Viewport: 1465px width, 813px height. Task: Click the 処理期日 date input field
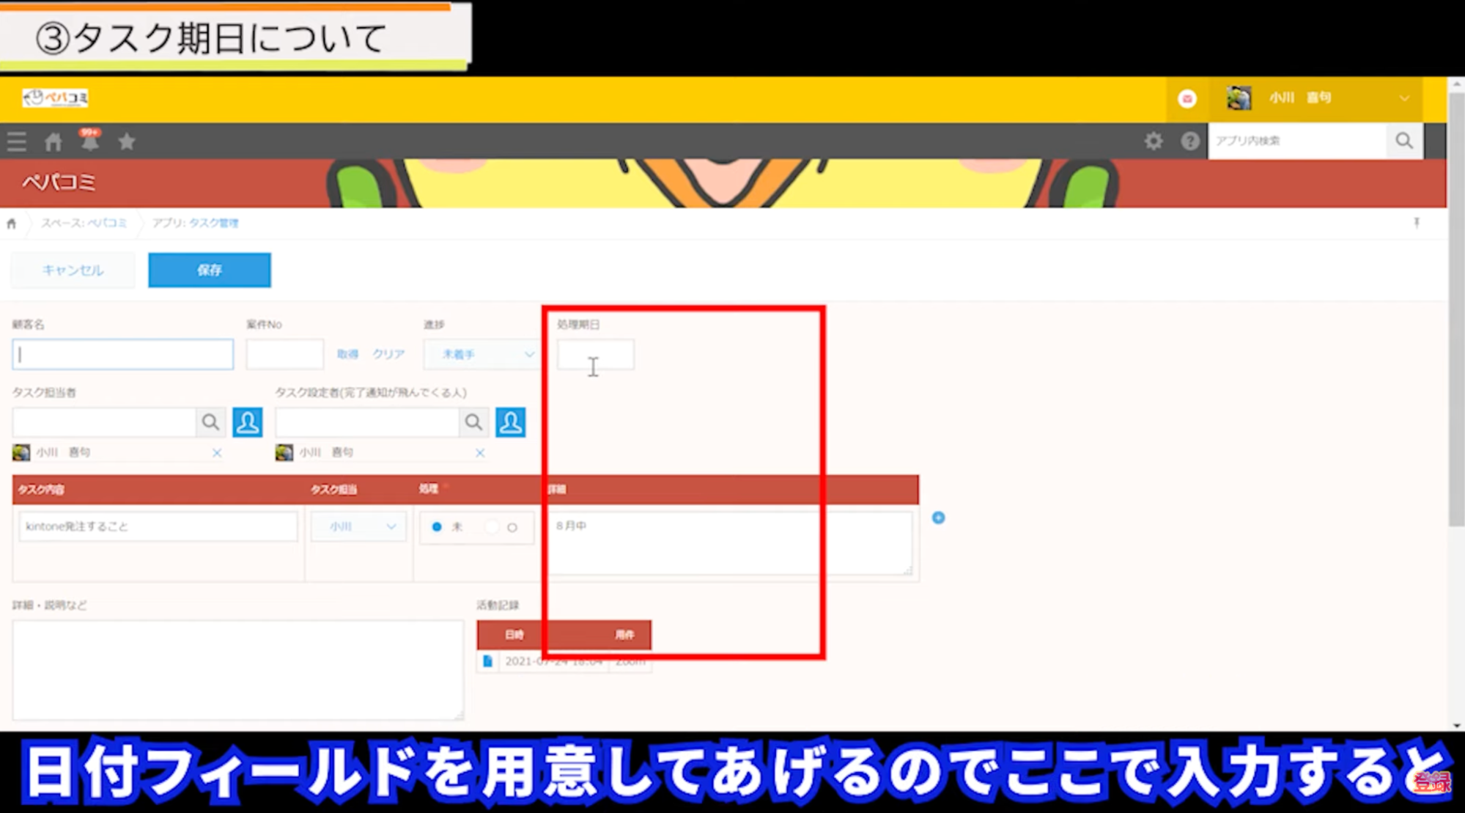(595, 355)
